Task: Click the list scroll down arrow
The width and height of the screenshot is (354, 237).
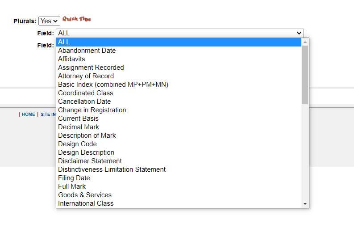Action: (305, 204)
